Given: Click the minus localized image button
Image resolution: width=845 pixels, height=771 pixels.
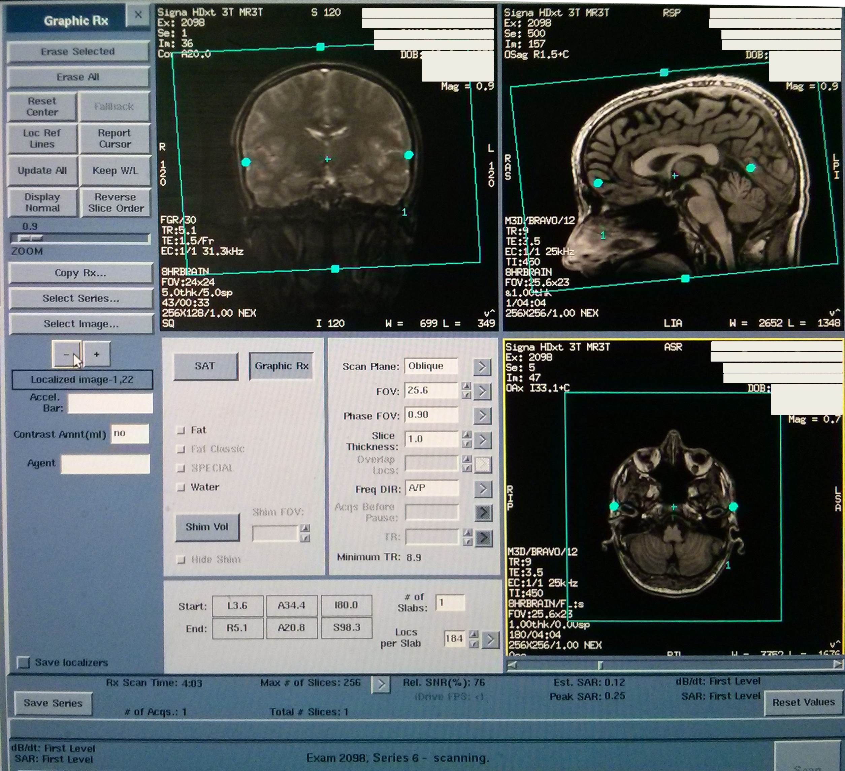Looking at the screenshot, I should point(66,354).
